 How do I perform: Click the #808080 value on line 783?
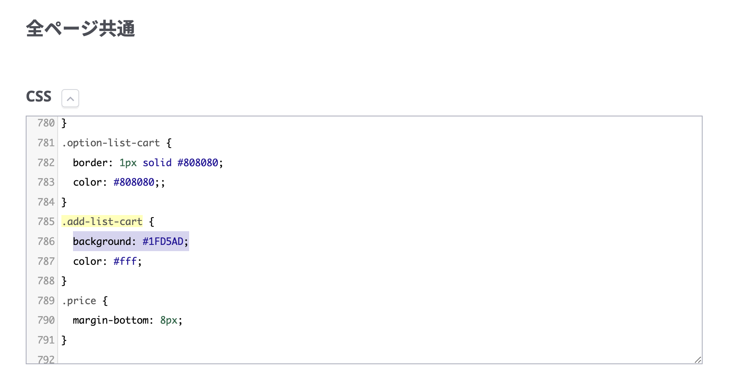[x=134, y=182]
